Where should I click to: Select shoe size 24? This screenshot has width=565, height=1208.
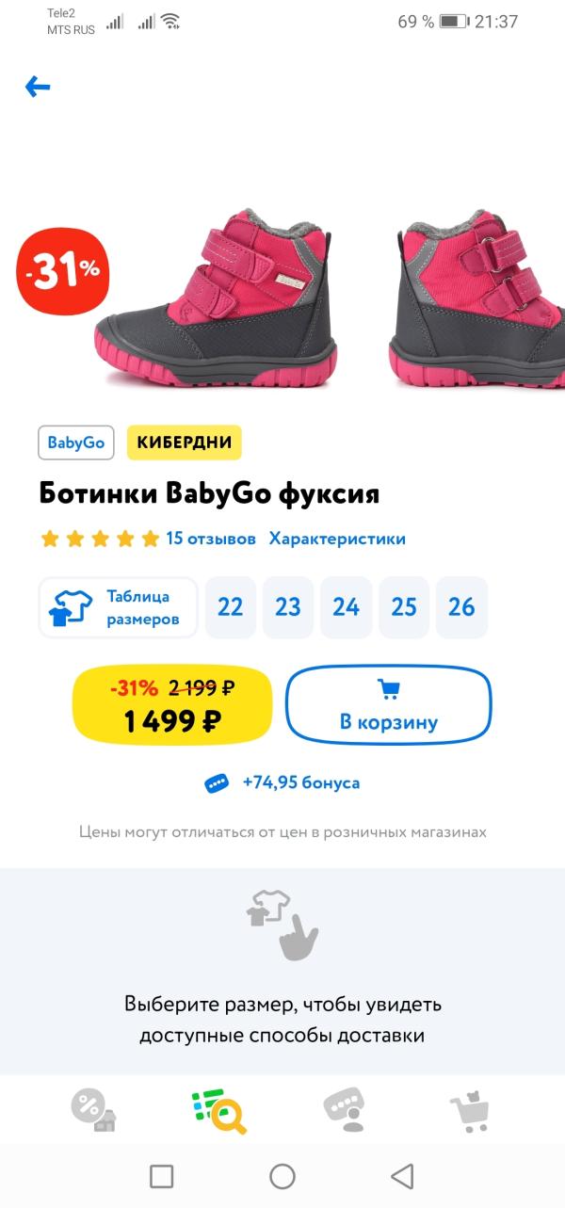click(x=346, y=607)
